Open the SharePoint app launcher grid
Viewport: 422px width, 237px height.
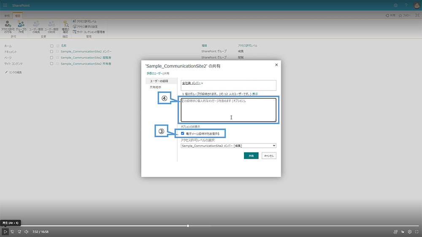5,5
